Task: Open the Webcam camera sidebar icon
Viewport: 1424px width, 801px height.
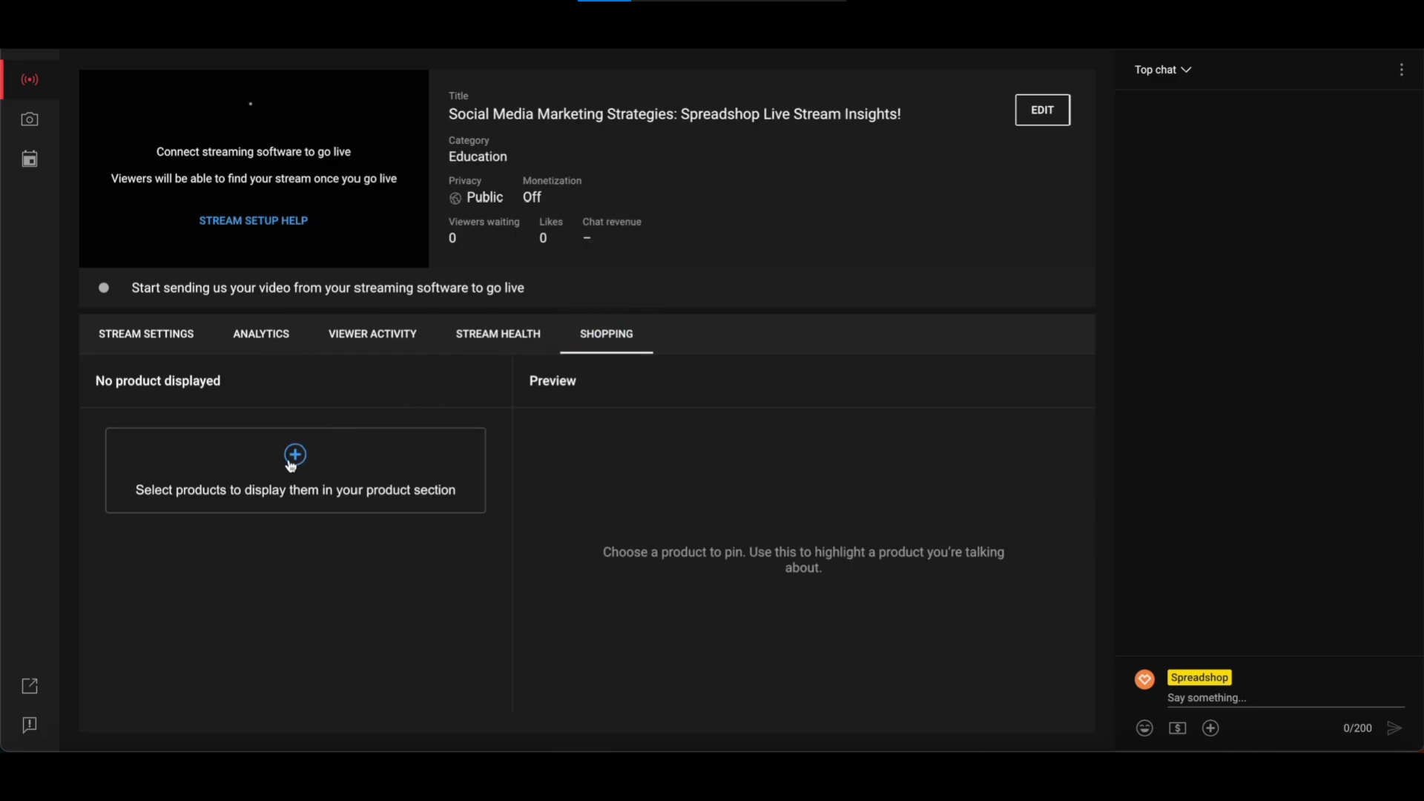Action: (x=30, y=119)
